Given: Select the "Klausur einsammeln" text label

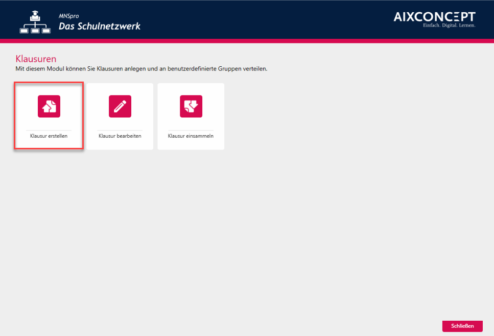Looking at the screenshot, I should pos(191,136).
